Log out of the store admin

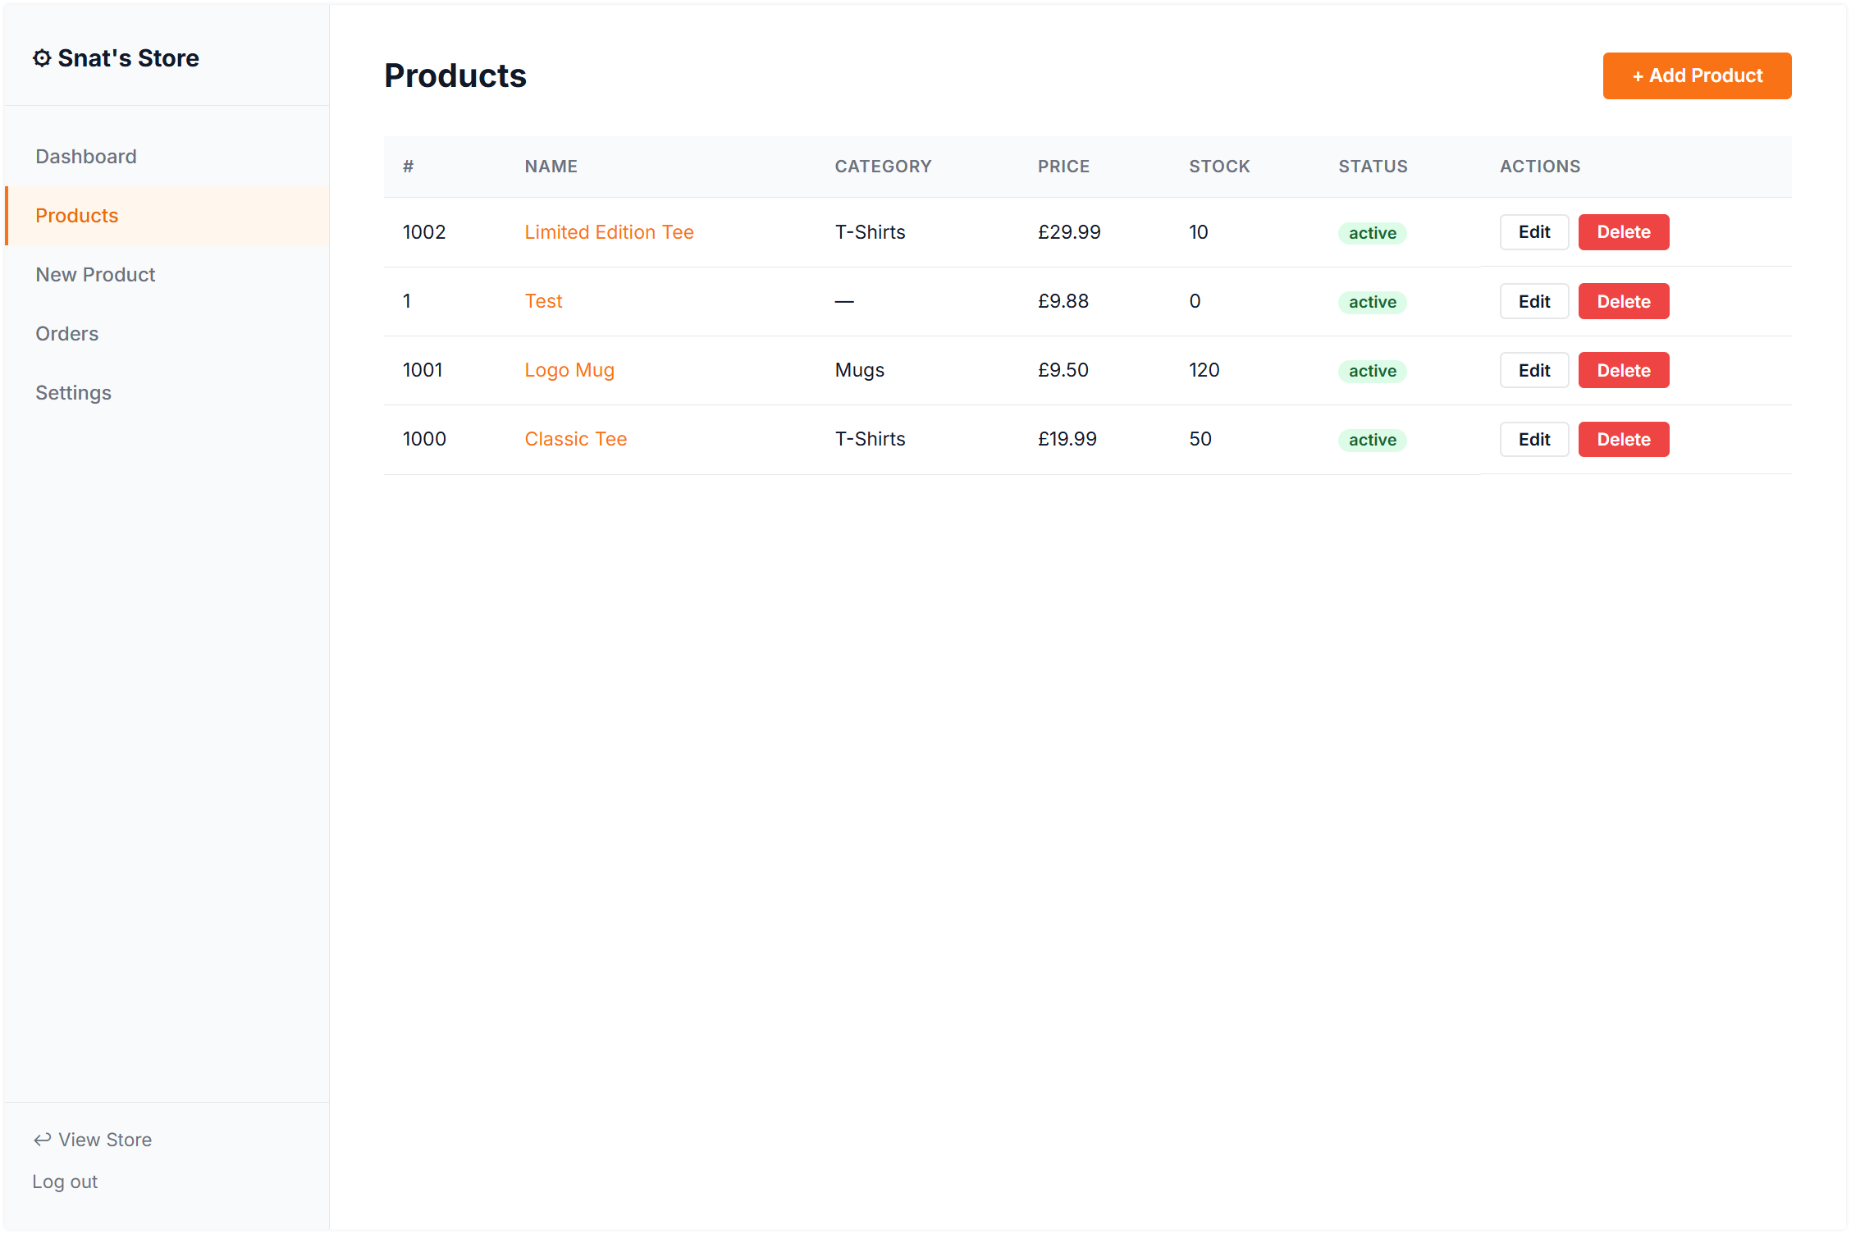65,1181
